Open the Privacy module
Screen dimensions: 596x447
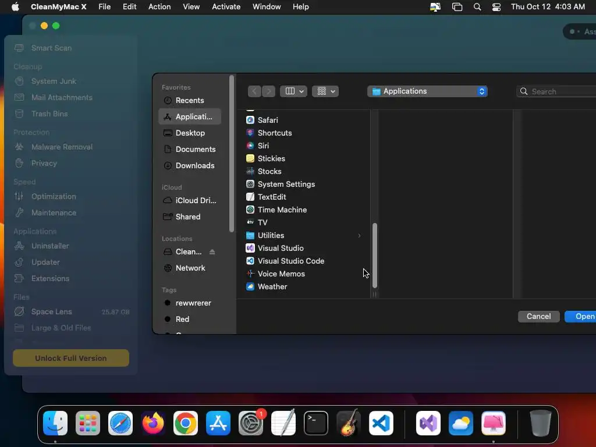point(70,164)
